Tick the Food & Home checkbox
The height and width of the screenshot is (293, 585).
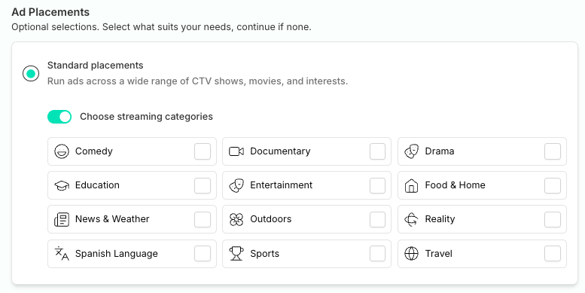point(553,185)
